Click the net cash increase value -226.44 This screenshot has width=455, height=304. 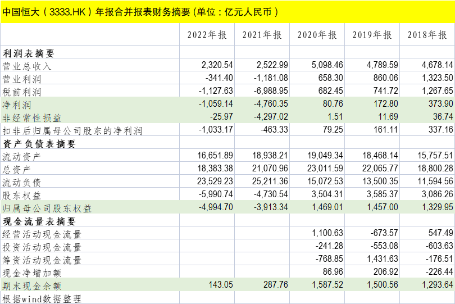tap(439, 271)
